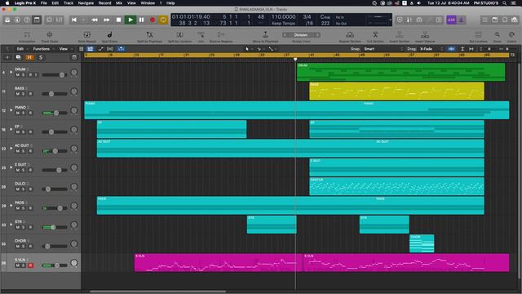
Task: Click the Move to Playhead icon
Action: click(265, 34)
